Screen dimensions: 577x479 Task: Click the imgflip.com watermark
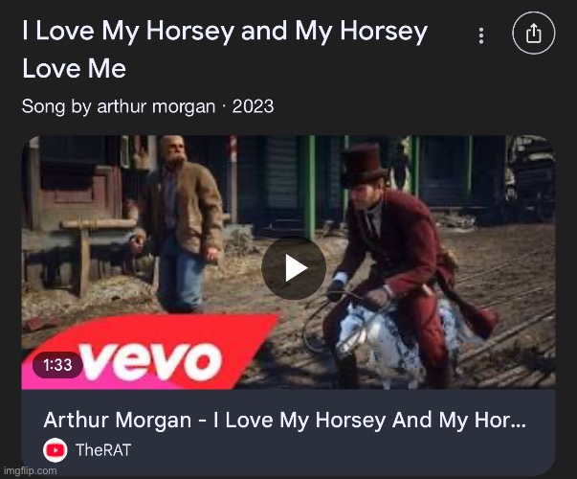click(31, 471)
